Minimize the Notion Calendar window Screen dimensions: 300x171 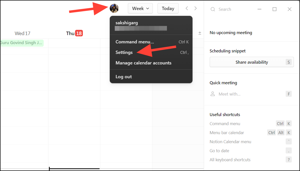(x=259, y=9)
